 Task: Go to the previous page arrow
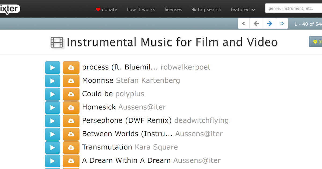point(256,24)
